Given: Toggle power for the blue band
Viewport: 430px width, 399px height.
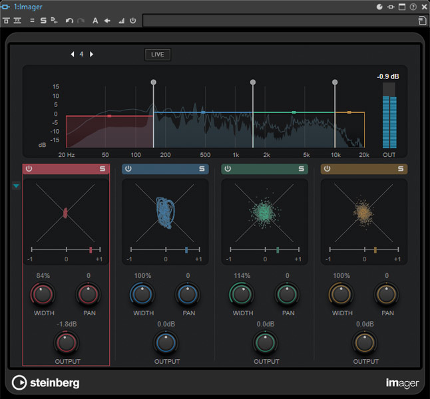Looking at the screenshot, I should tap(128, 169).
